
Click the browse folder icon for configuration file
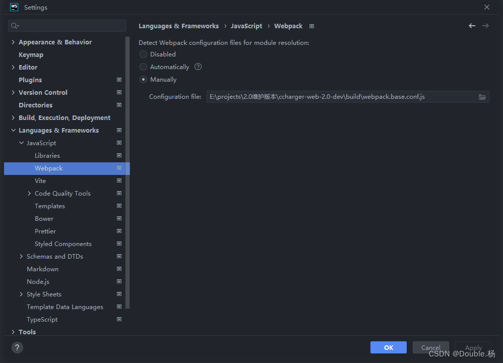pyautogui.click(x=482, y=97)
